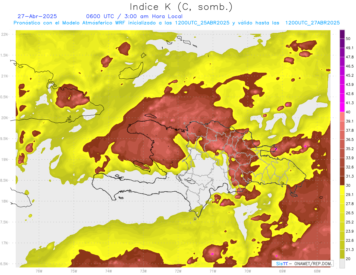Select the date label "27-Abr-2025"
The image size is (356, 275).
click(37, 16)
